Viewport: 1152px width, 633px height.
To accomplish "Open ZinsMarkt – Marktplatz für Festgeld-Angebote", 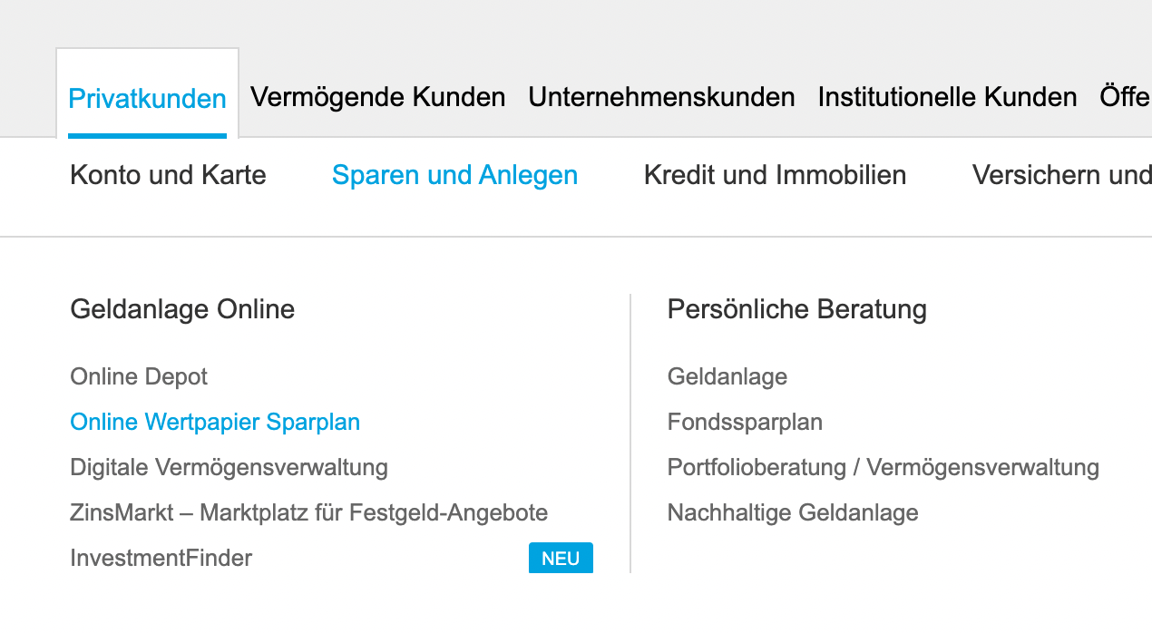I will click(308, 512).
